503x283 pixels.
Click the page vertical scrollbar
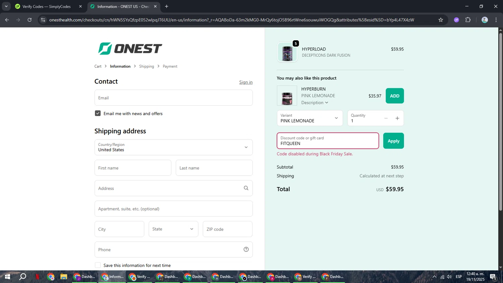(500, 122)
